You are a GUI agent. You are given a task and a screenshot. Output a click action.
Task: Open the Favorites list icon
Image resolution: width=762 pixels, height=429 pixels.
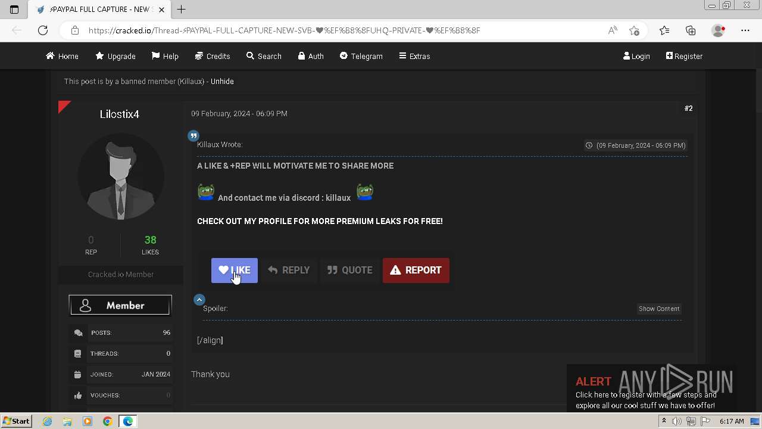(x=664, y=30)
